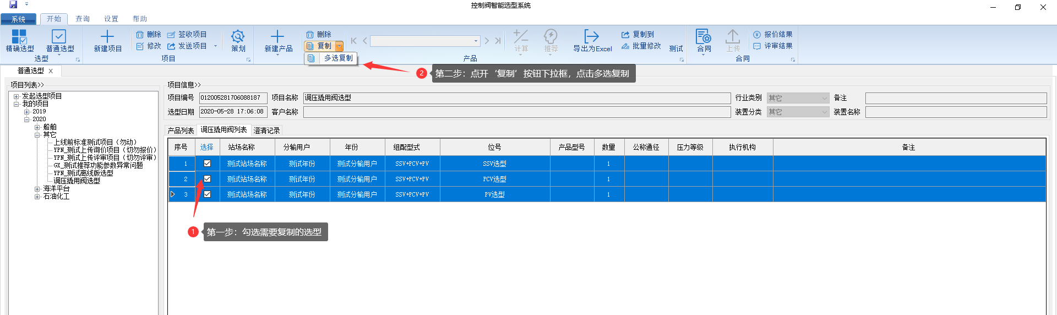This screenshot has width=1057, height=315.
Task: Expand the 2019 tree node
Action: pos(26,112)
